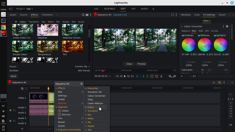This screenshot has width=235, height=132.
Task: Set the mark-in point
Action: click(x=137, y=76)
